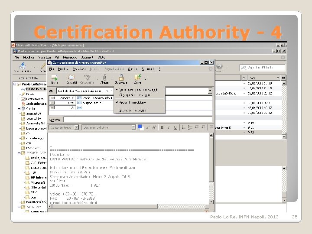Click the throbber gear icon in compose menu bar
312x234 pixels.
[211, 69]
